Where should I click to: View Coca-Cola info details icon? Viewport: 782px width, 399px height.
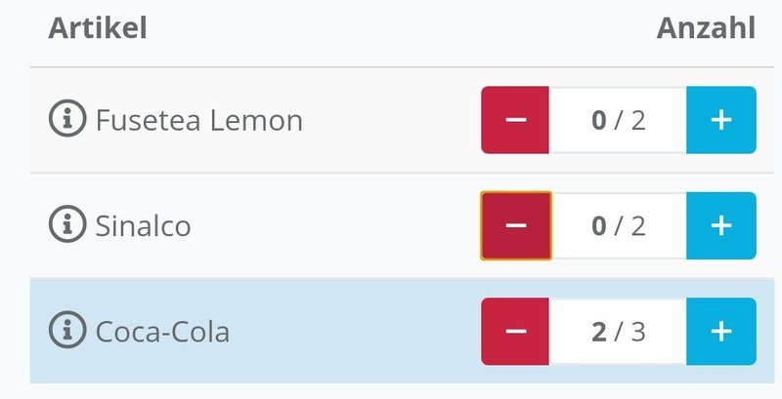pyautogui.click(x=66, y=331)
